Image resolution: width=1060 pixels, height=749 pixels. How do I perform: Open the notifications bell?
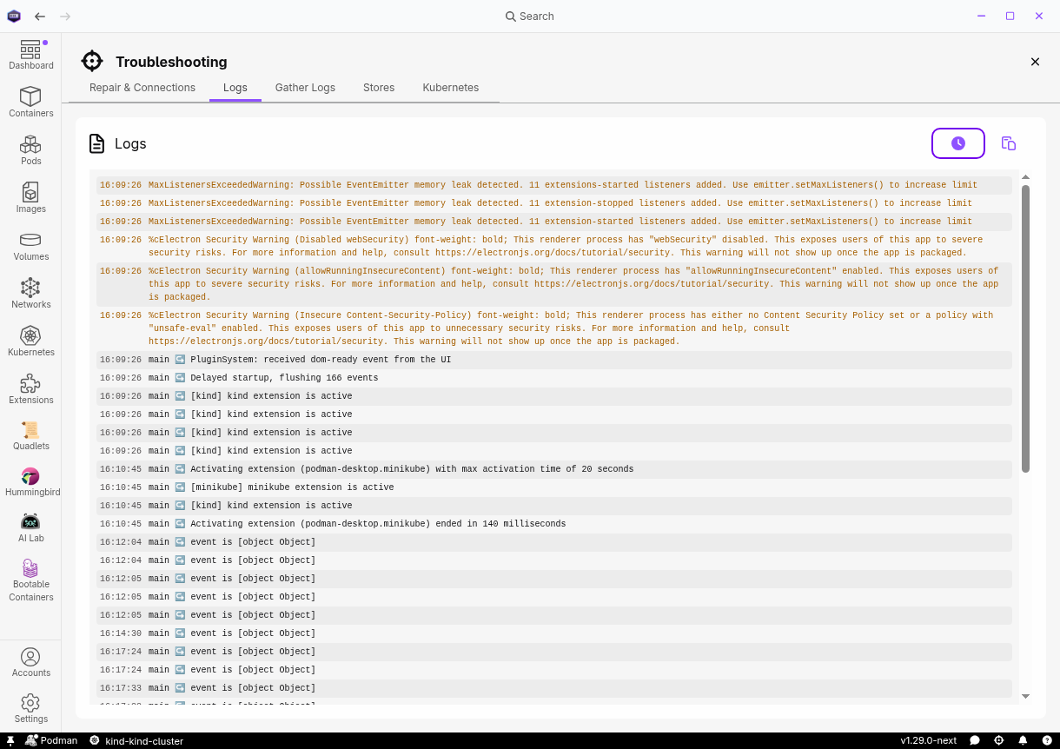pyautogui.click(x=1023, y=740)
